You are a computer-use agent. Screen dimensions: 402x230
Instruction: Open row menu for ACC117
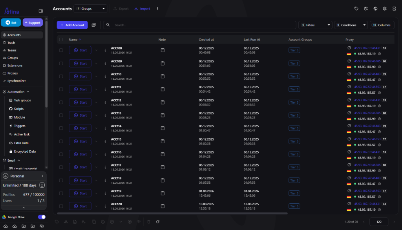(x=105, y=167)
